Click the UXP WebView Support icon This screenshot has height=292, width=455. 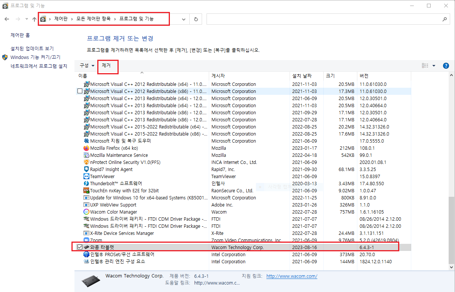click(x=86, y=205)
